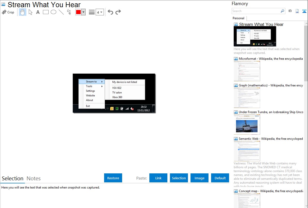Viewport: 308px width, 208px height.
Task: Click the green square tray icon in snapshot
Action: [x=117, y=108]
